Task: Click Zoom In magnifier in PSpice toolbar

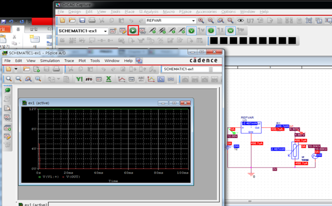Action: pyautogui.click(x=9, y=79)
